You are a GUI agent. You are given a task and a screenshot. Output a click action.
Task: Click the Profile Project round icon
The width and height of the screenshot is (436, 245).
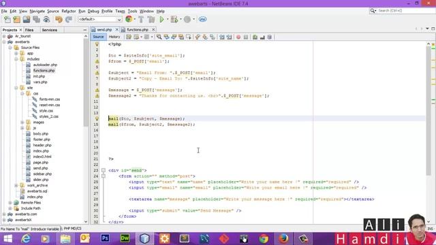(187, 19)
